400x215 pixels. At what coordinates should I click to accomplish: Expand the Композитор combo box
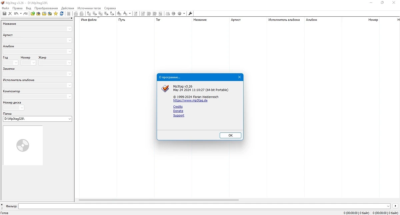tap(69, 97)
